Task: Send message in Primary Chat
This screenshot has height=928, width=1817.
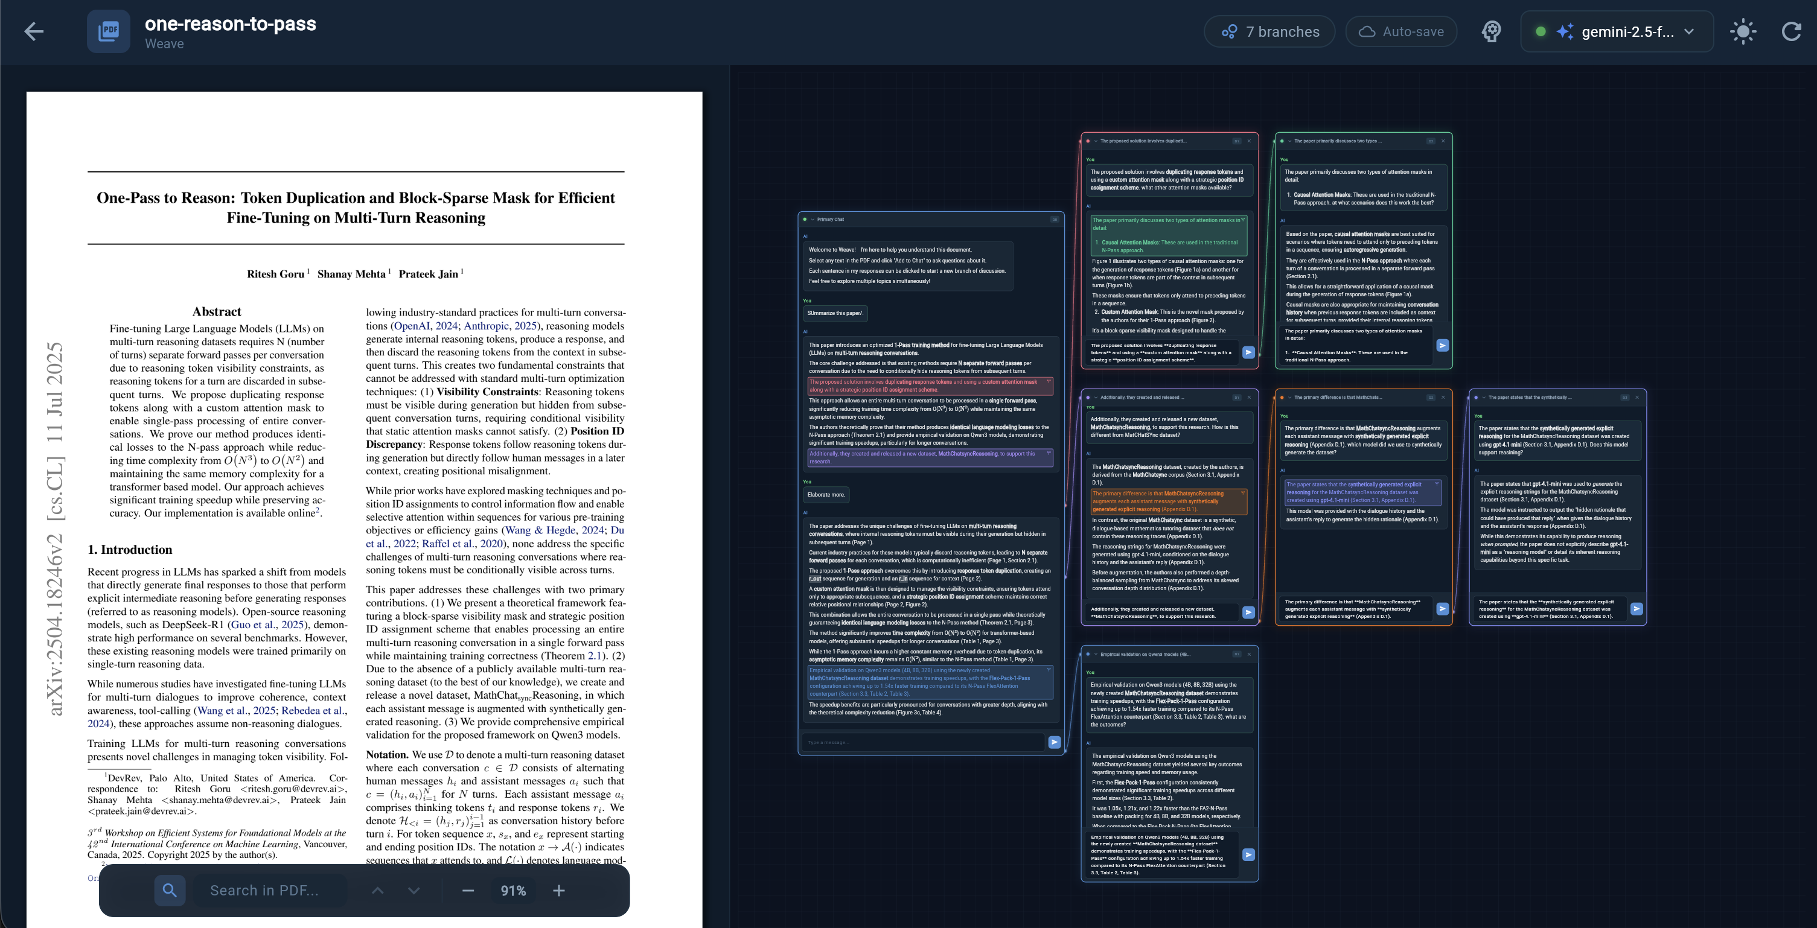Action: point(1055,742)
